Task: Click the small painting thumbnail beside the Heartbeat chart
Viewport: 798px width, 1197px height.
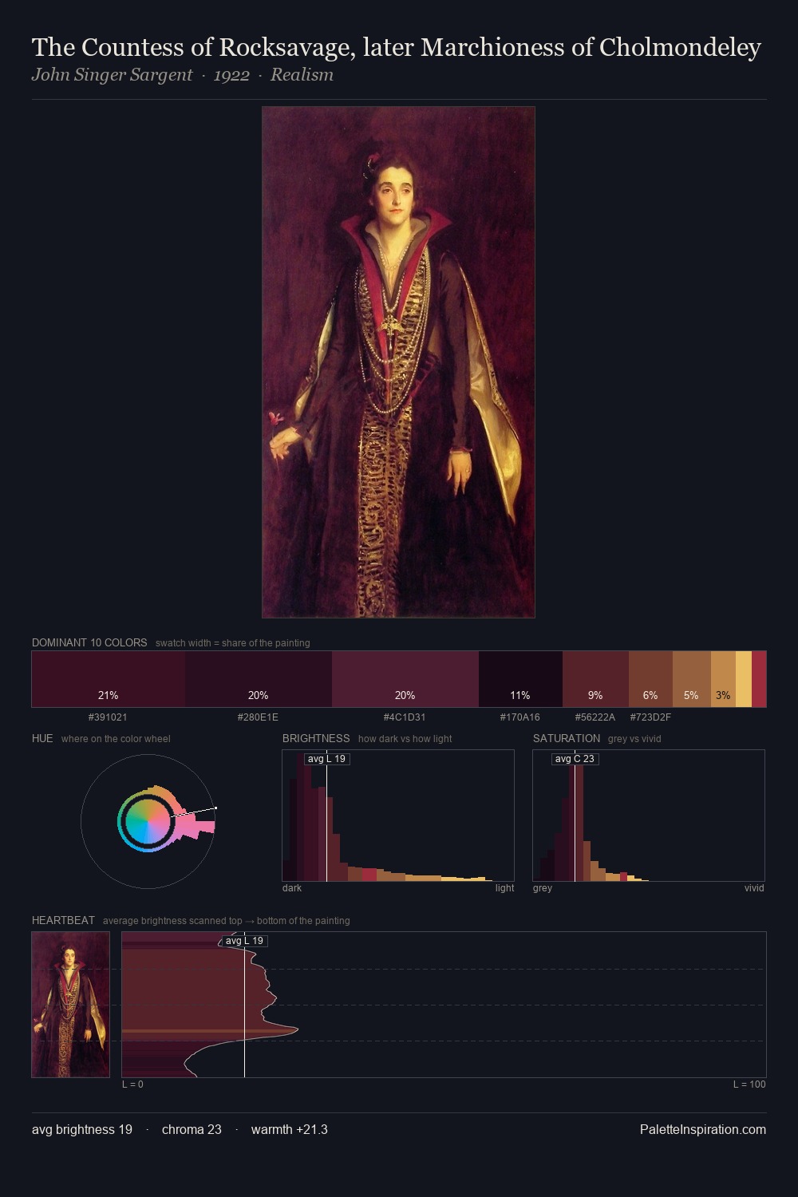Action: coord(71,1005)
